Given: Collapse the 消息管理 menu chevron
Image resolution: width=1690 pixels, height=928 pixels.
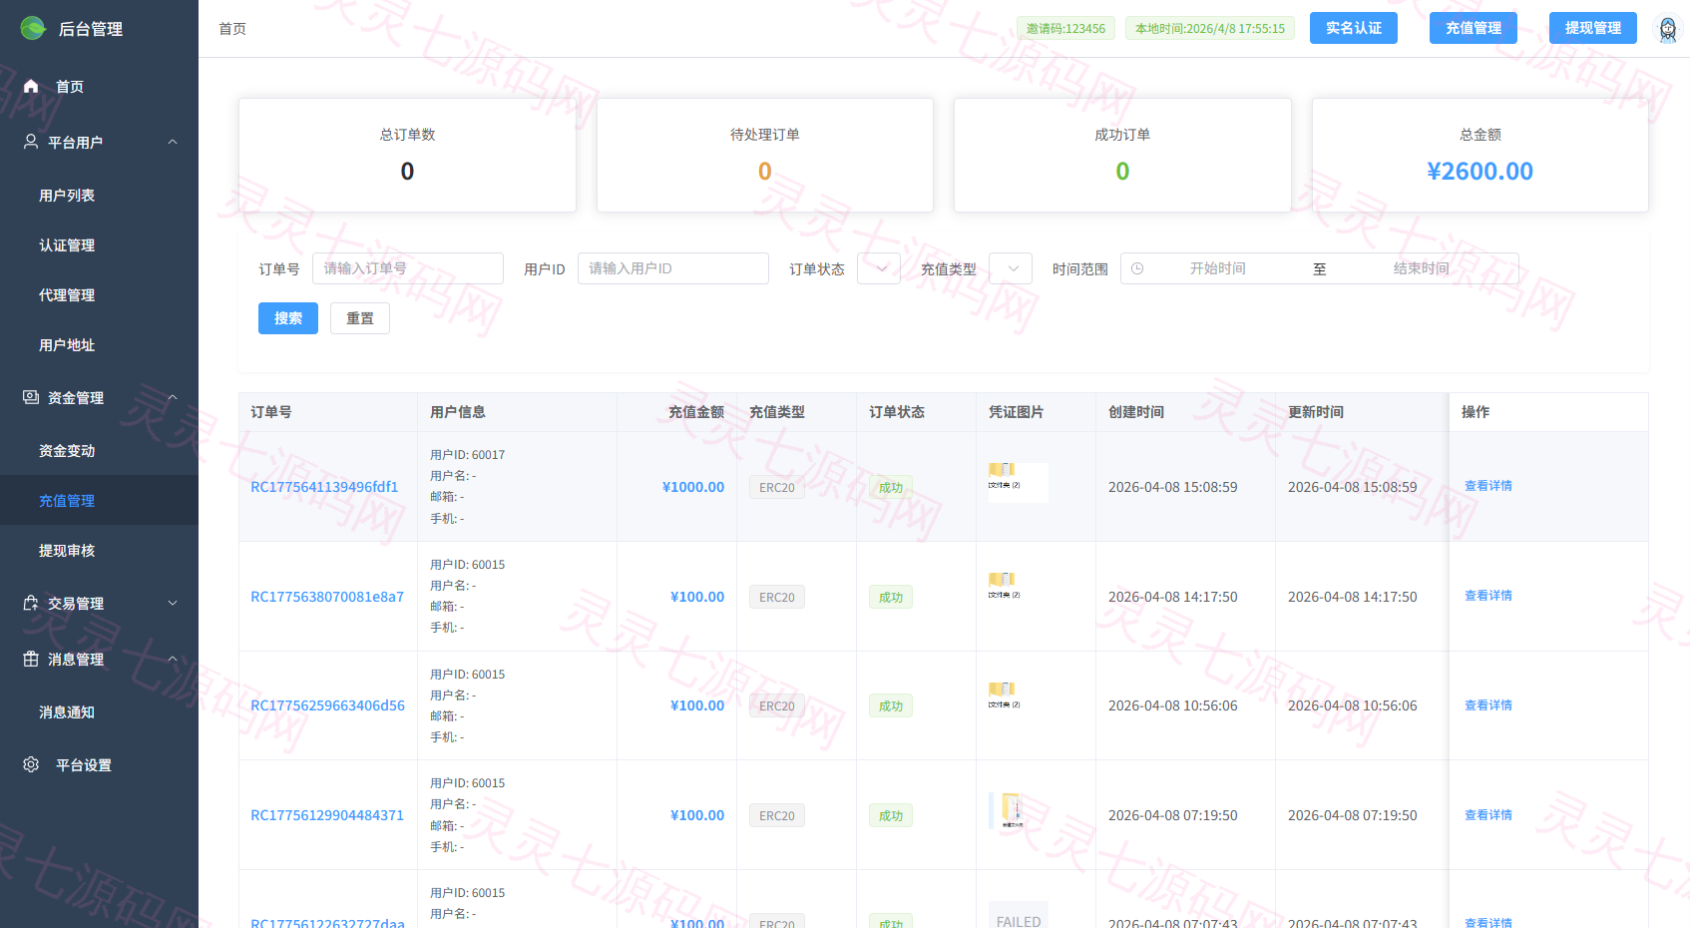Looking at the screenshot, I should click(x=173, y=659).
